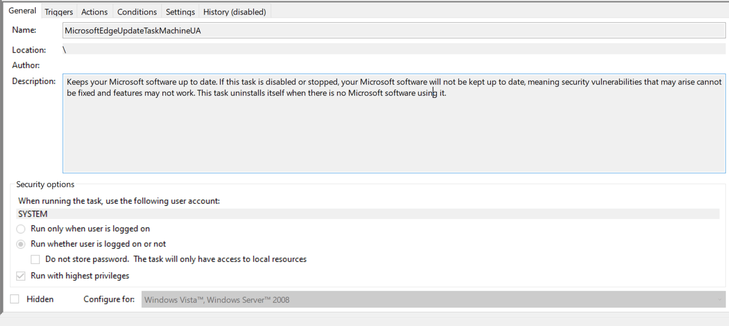Click the 'Author:' label

click(x=26, y=65)
